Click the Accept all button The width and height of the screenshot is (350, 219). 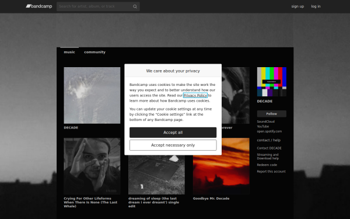click(x=173, y=133)
